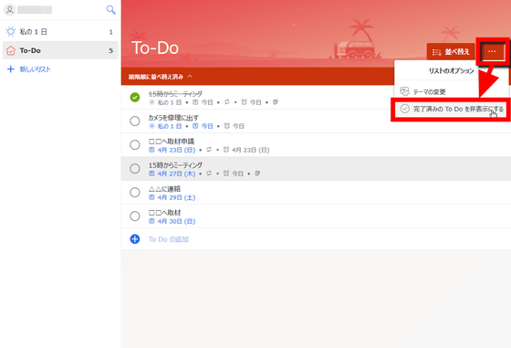
Task: Click the To-Do list title header
Action: (x=155, y=47)
